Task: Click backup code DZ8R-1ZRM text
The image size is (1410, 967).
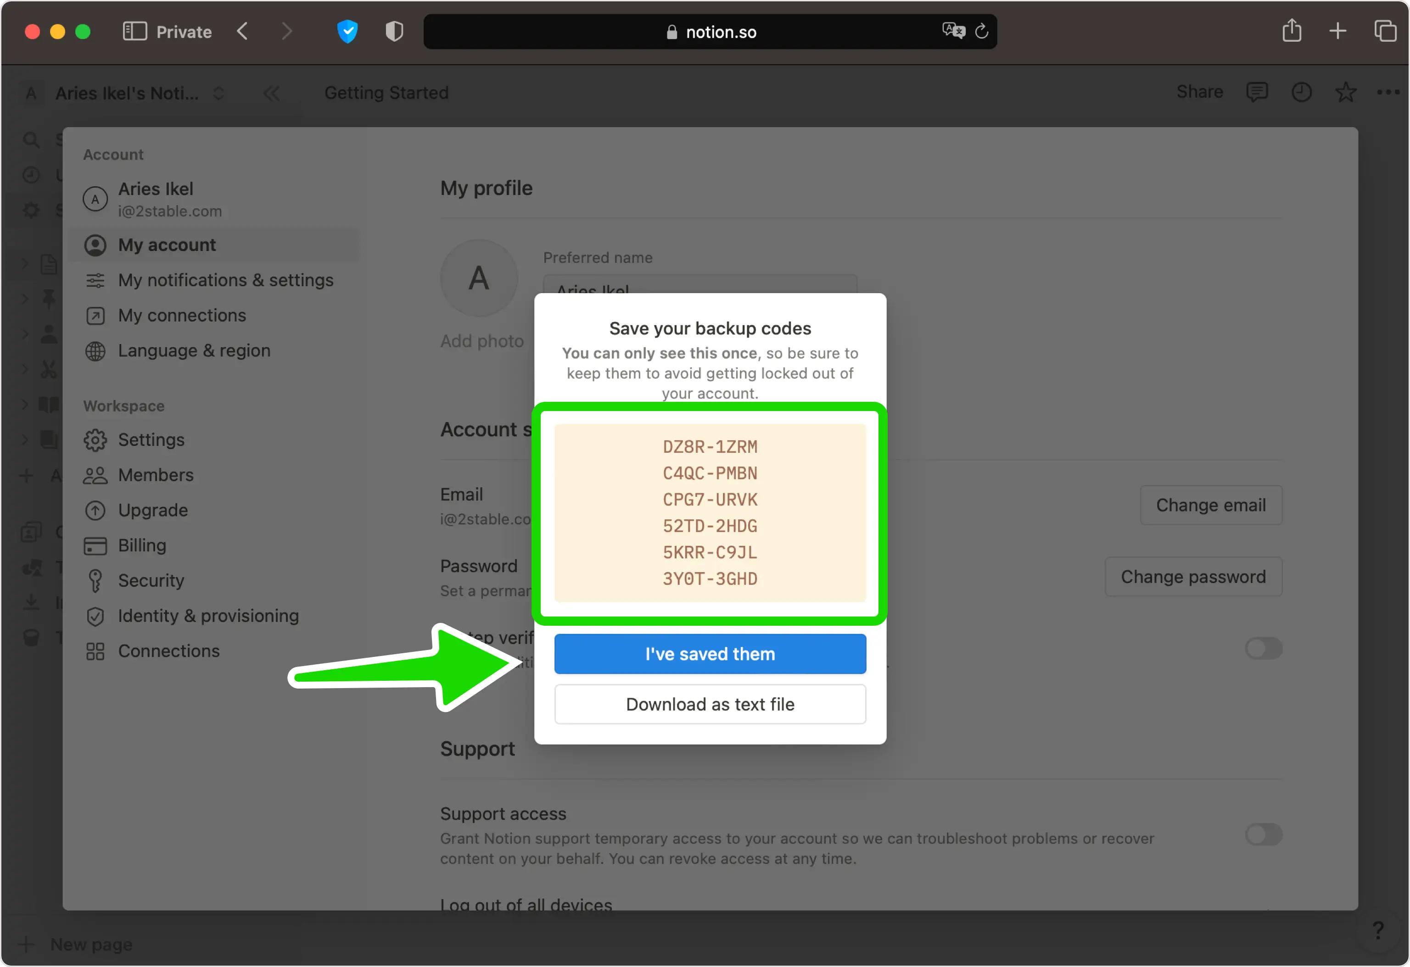Action: 710,447
